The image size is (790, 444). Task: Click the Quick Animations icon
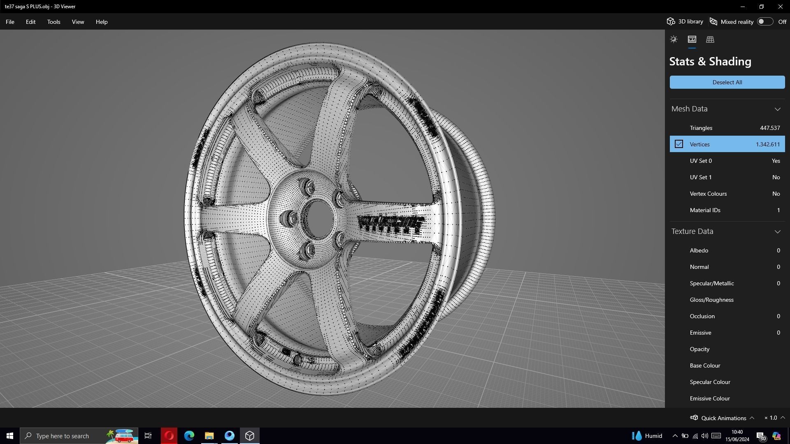tap(694, 418)
